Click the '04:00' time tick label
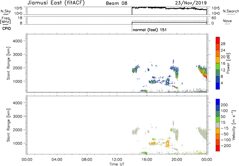This screenshot has height=166, width=239. coord(57,160)
